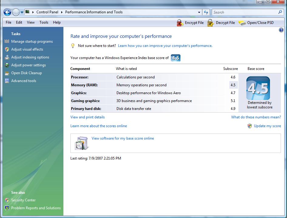The image size is (287, 218).
Task: Click the Decrypt File open-lock icon
Action: click(x=211, y=23)
